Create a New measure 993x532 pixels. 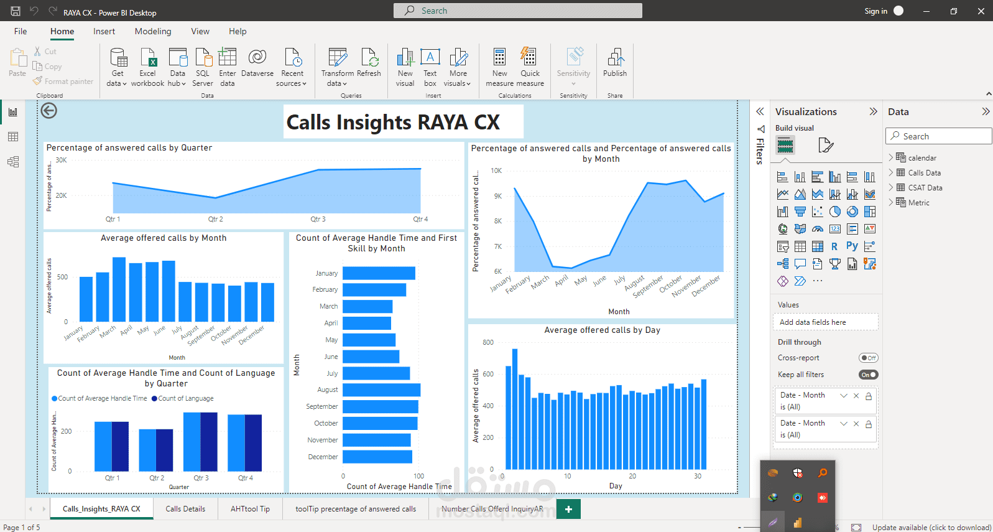pyautogui.click(x=500, y=67)
